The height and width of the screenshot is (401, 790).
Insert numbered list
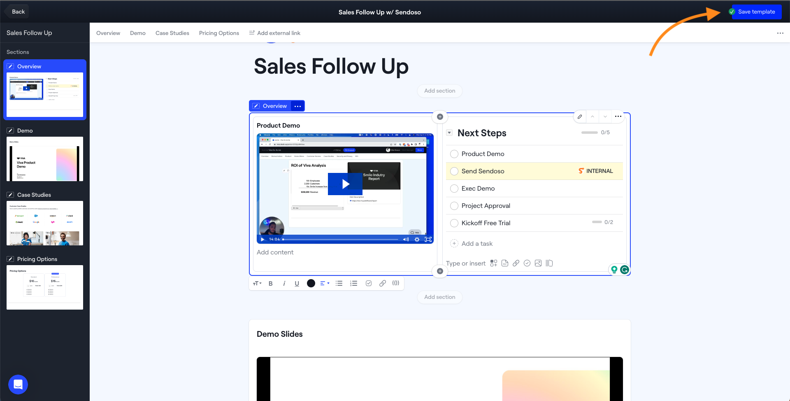[353, 283]
